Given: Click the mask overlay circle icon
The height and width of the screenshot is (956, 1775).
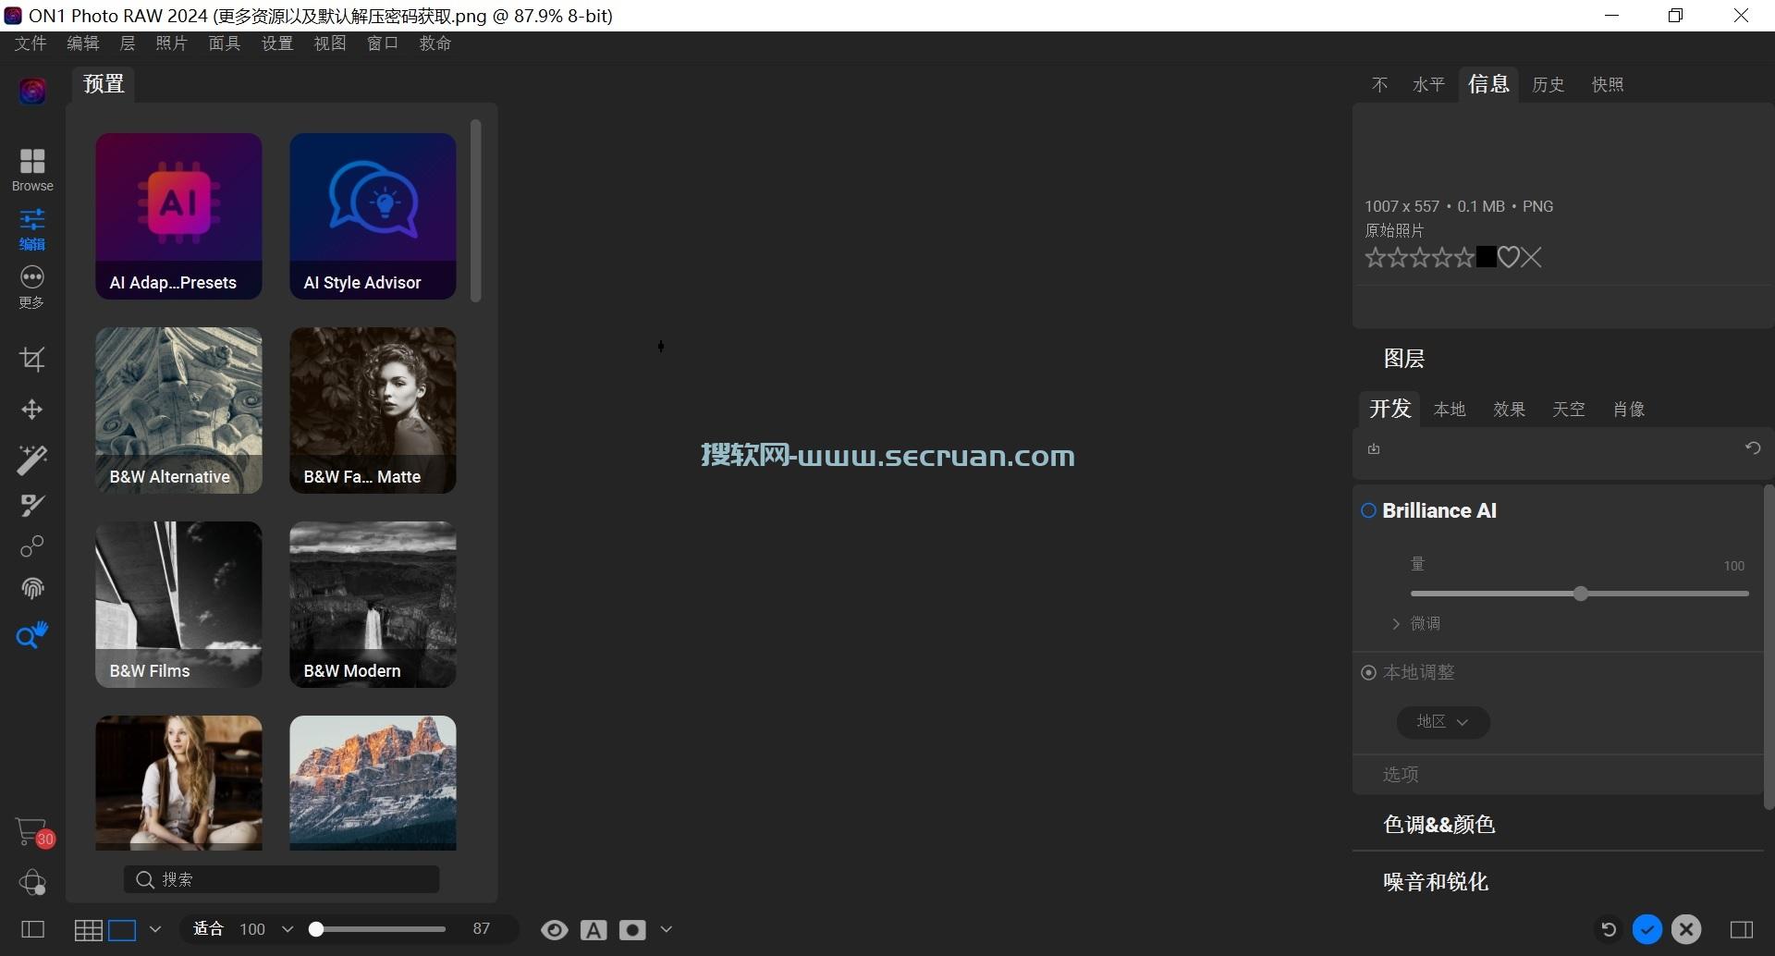Looking at the screenshot, I should point(632,930).
